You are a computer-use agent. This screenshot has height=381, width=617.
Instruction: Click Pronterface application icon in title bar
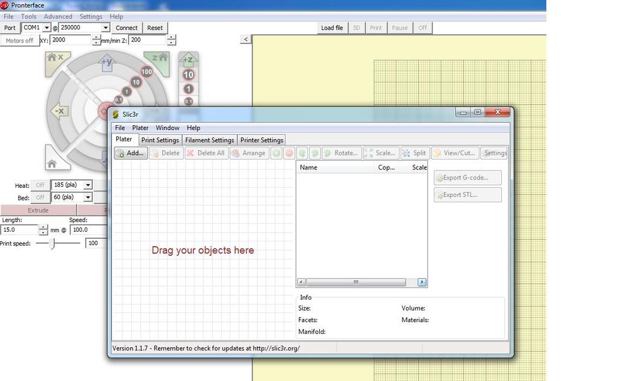coord(4,5)
